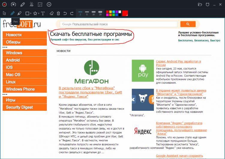The image size is (225, 159).
Task: Expand the rectangle shape options arrow
Action: tap(31, 13)
